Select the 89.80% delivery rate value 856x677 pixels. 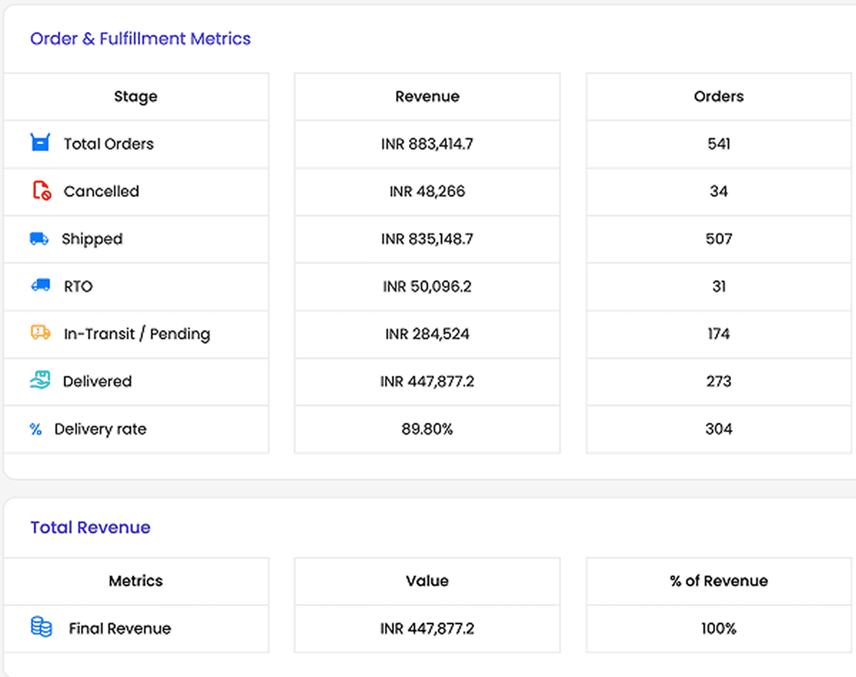tap(427, 429)
